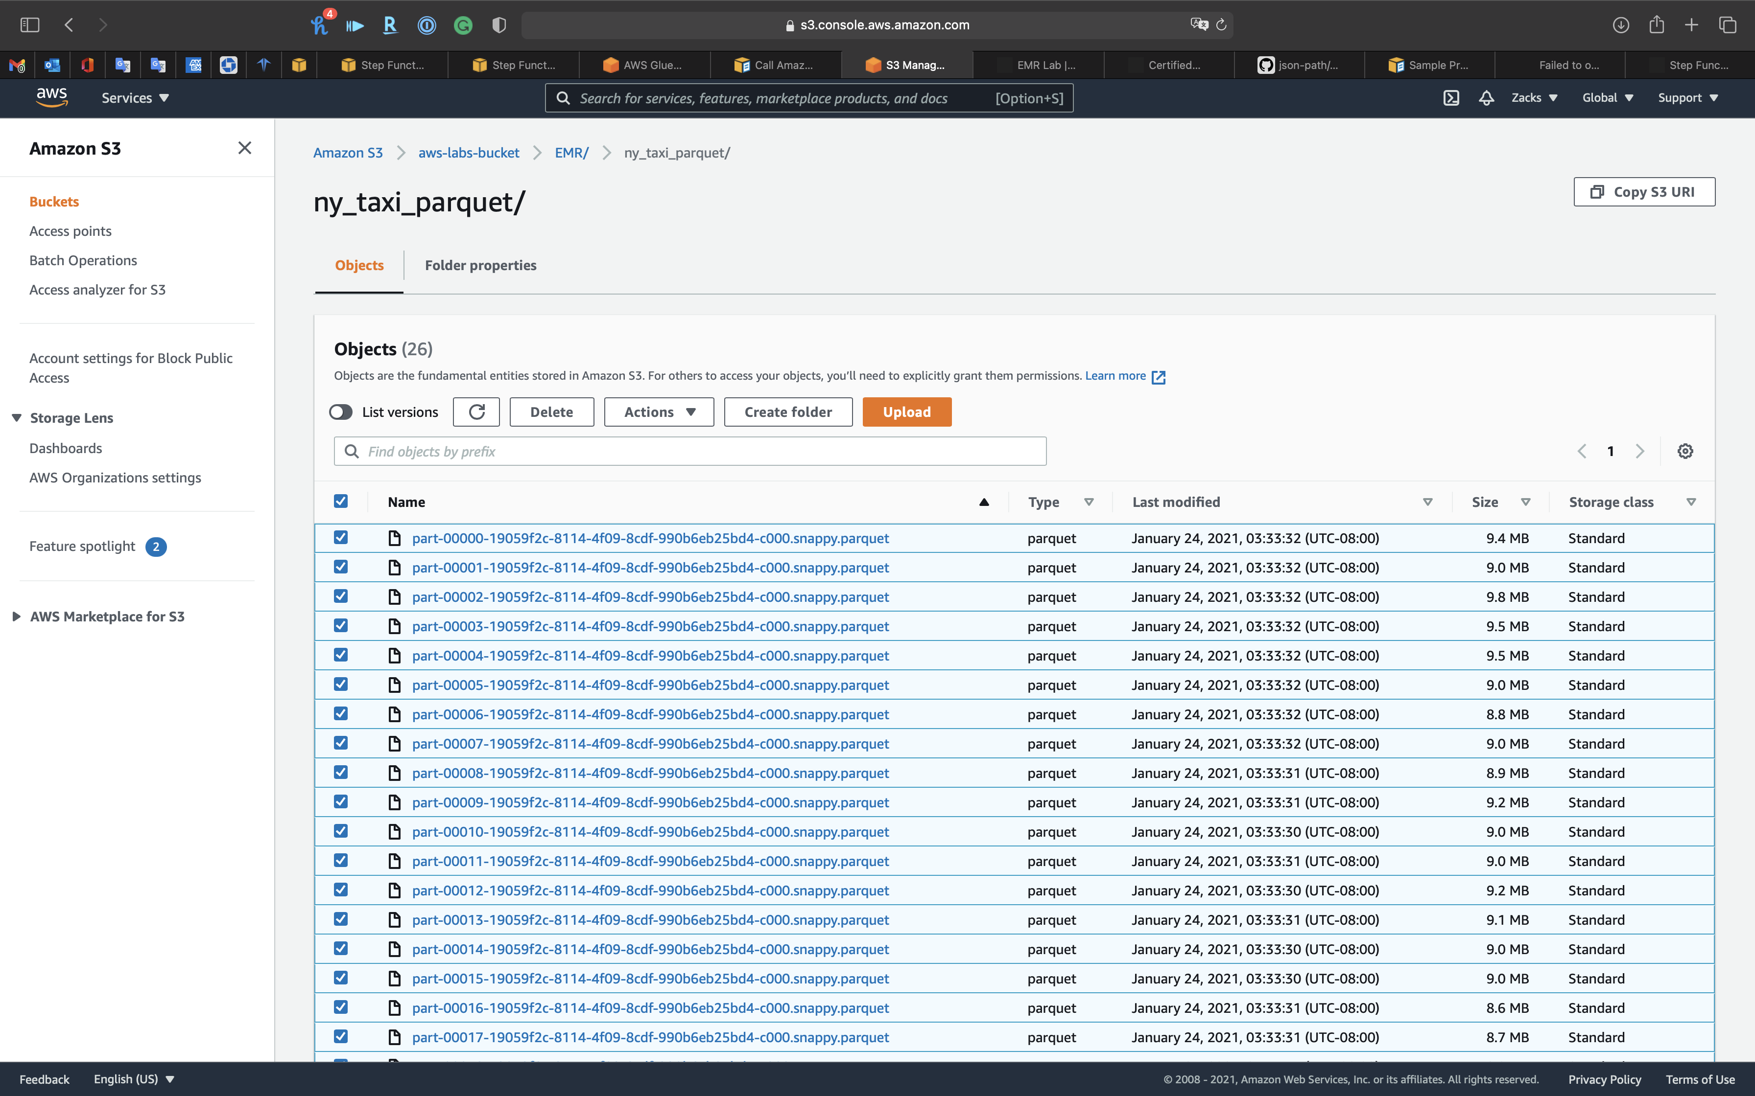The image size is (1755, 1096).
Task: Click the notifications bell icon
Action: 1486,98
